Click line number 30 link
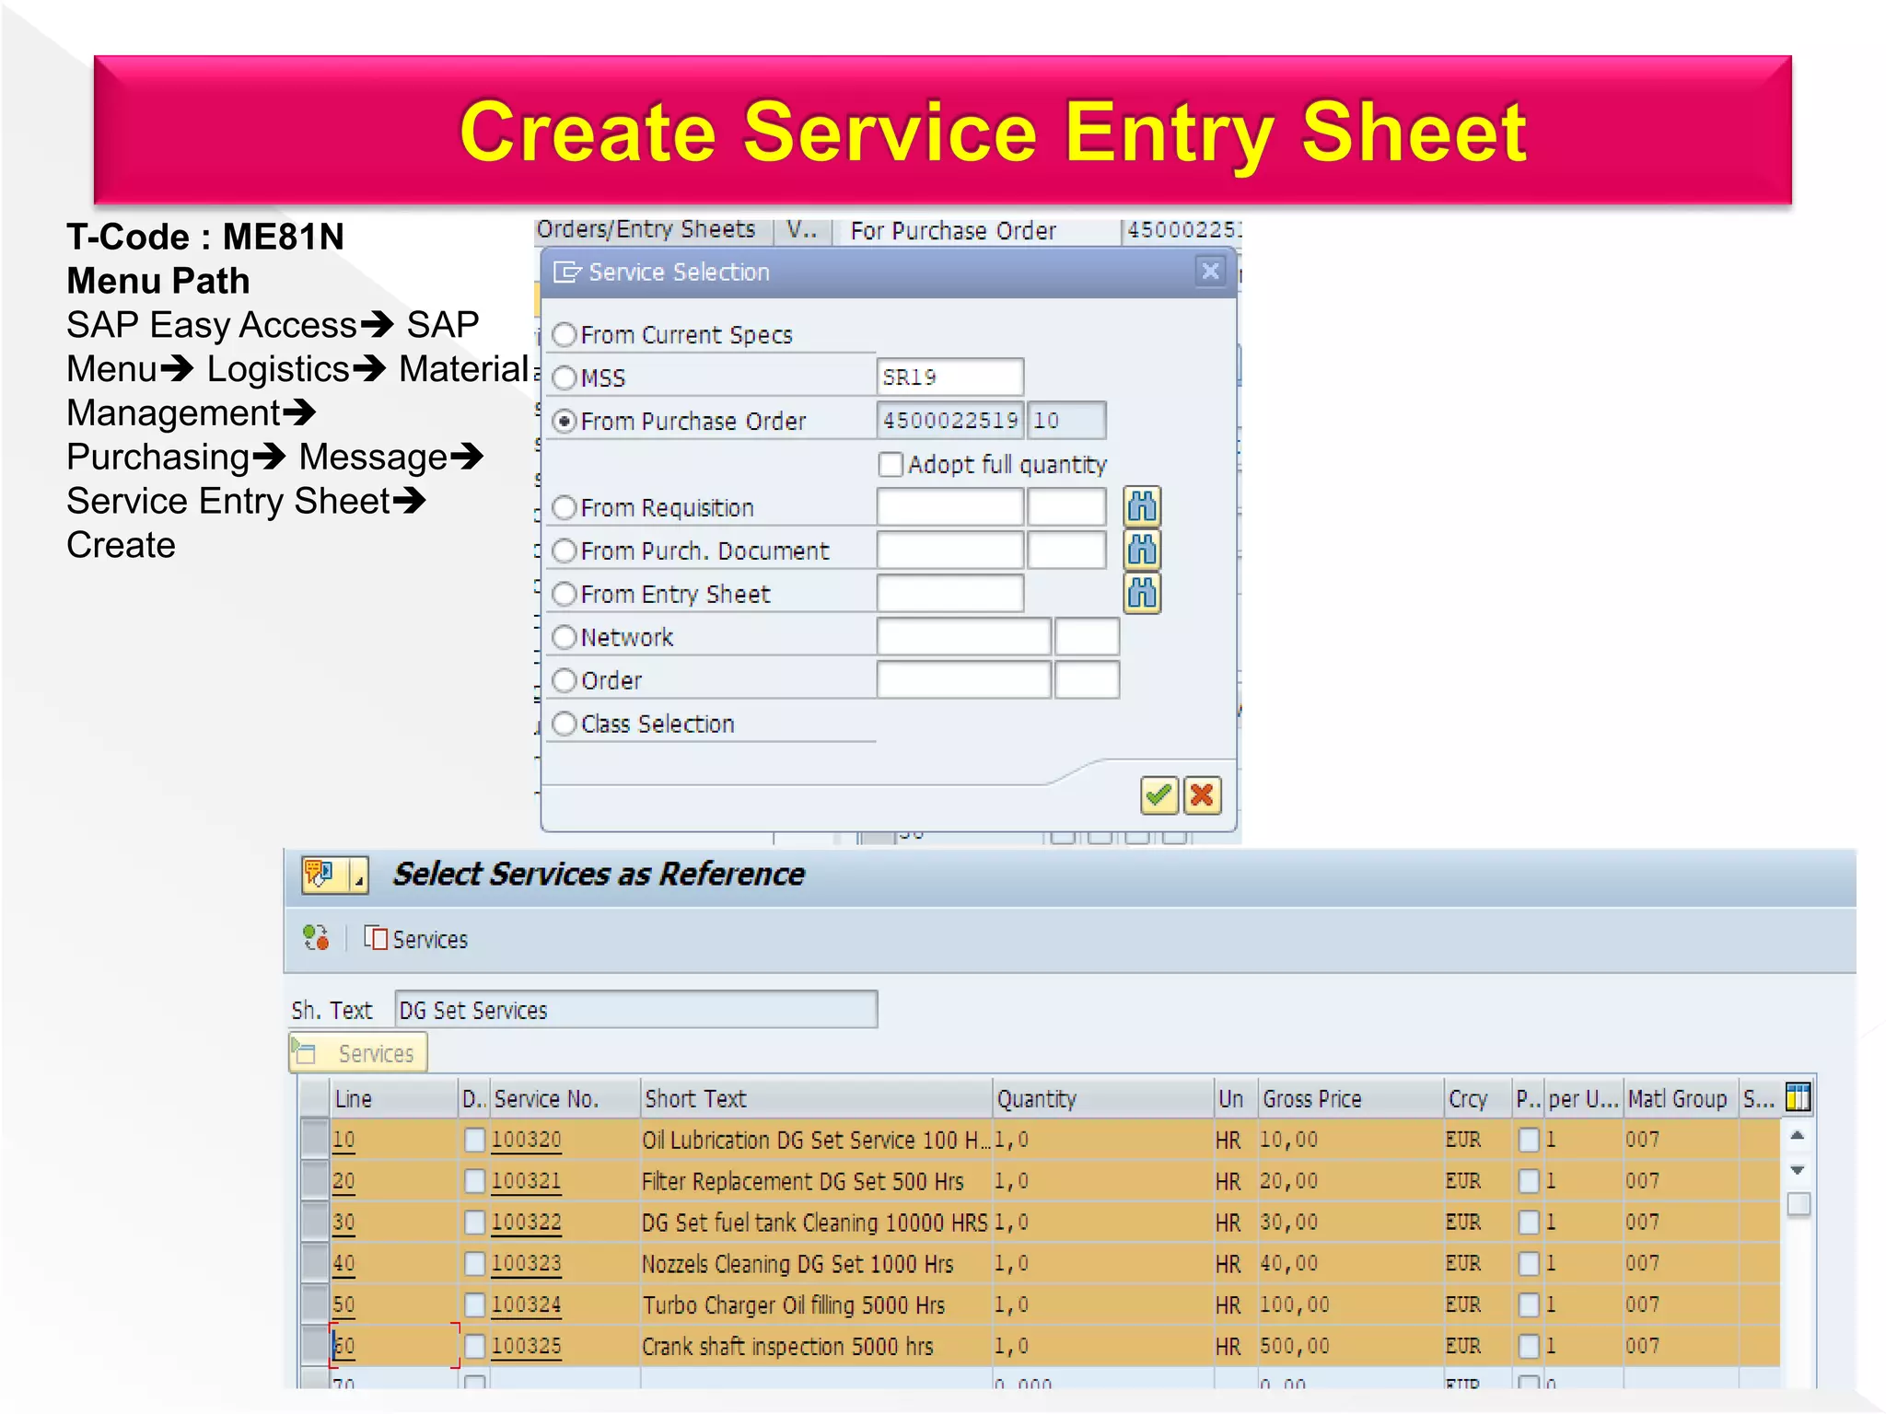Viewport: 1886px width, 1414px height. point(343,1223)
